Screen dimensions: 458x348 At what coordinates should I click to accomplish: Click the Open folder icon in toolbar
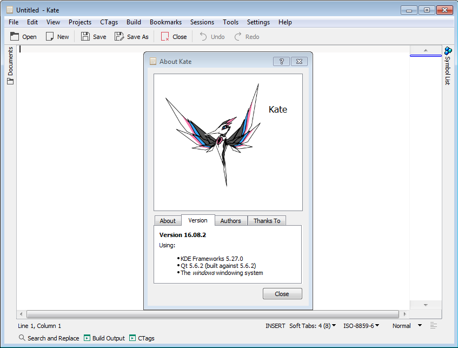15,37
